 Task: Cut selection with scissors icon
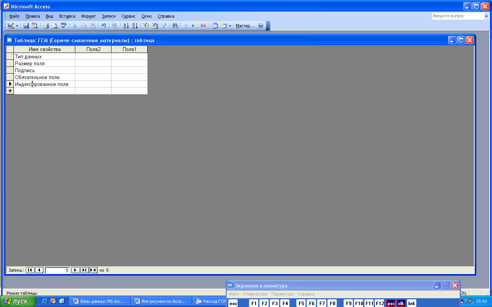point(75,26)
